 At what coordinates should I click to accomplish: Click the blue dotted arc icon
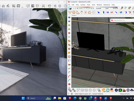pyautogui.click(x=69, y=80)
